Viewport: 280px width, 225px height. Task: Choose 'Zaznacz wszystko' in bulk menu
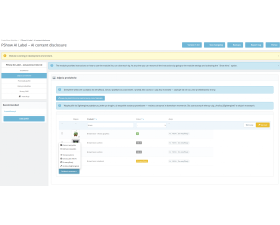point(69,145)
